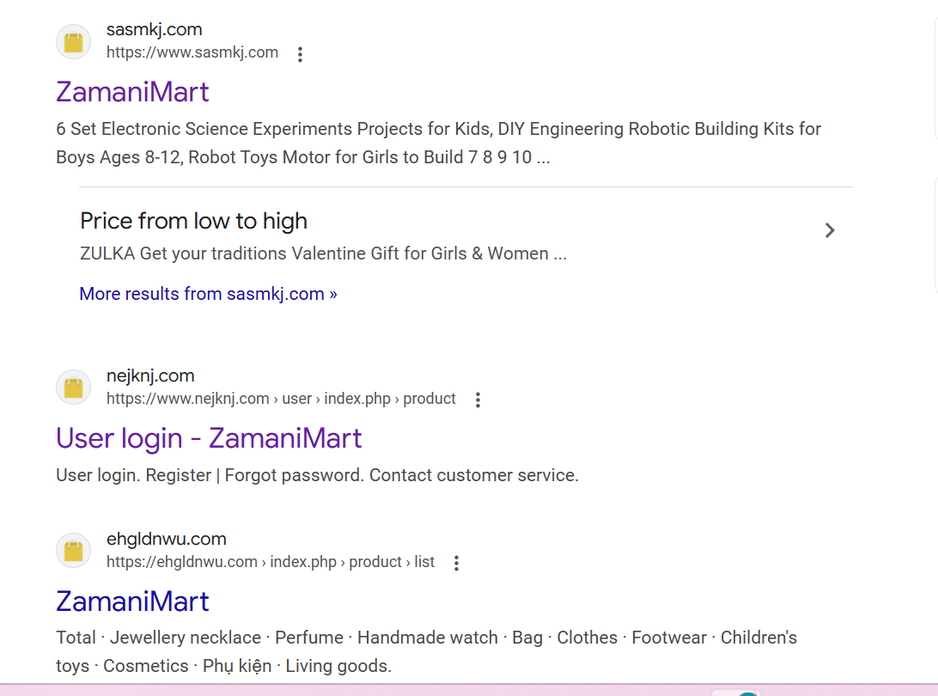
Task: Open the 'User login - ZamaniMart' result
Action: tap(209, 438)
